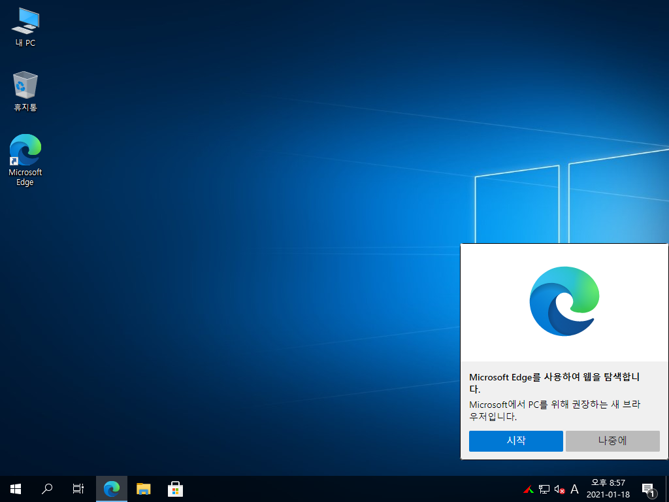Viewport: 669px width, 502px height.
Task: Select the Microsoft Edge desktop shortcut
Action: coord(25,160)
